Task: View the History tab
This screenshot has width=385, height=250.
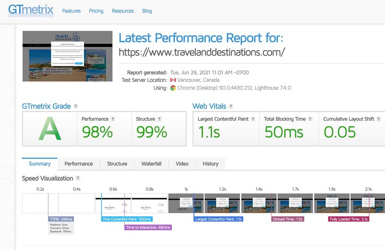Action: (x=211, y=163)
